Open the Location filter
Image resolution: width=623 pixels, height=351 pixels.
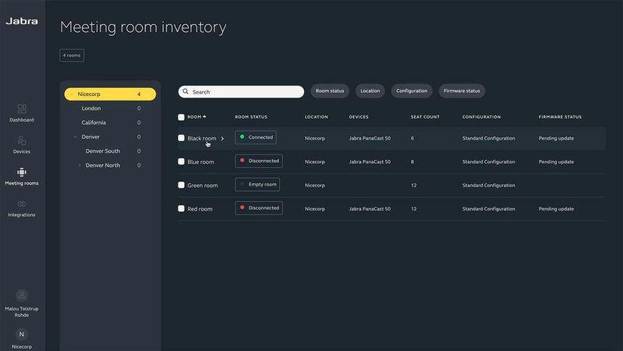point(370,91)
